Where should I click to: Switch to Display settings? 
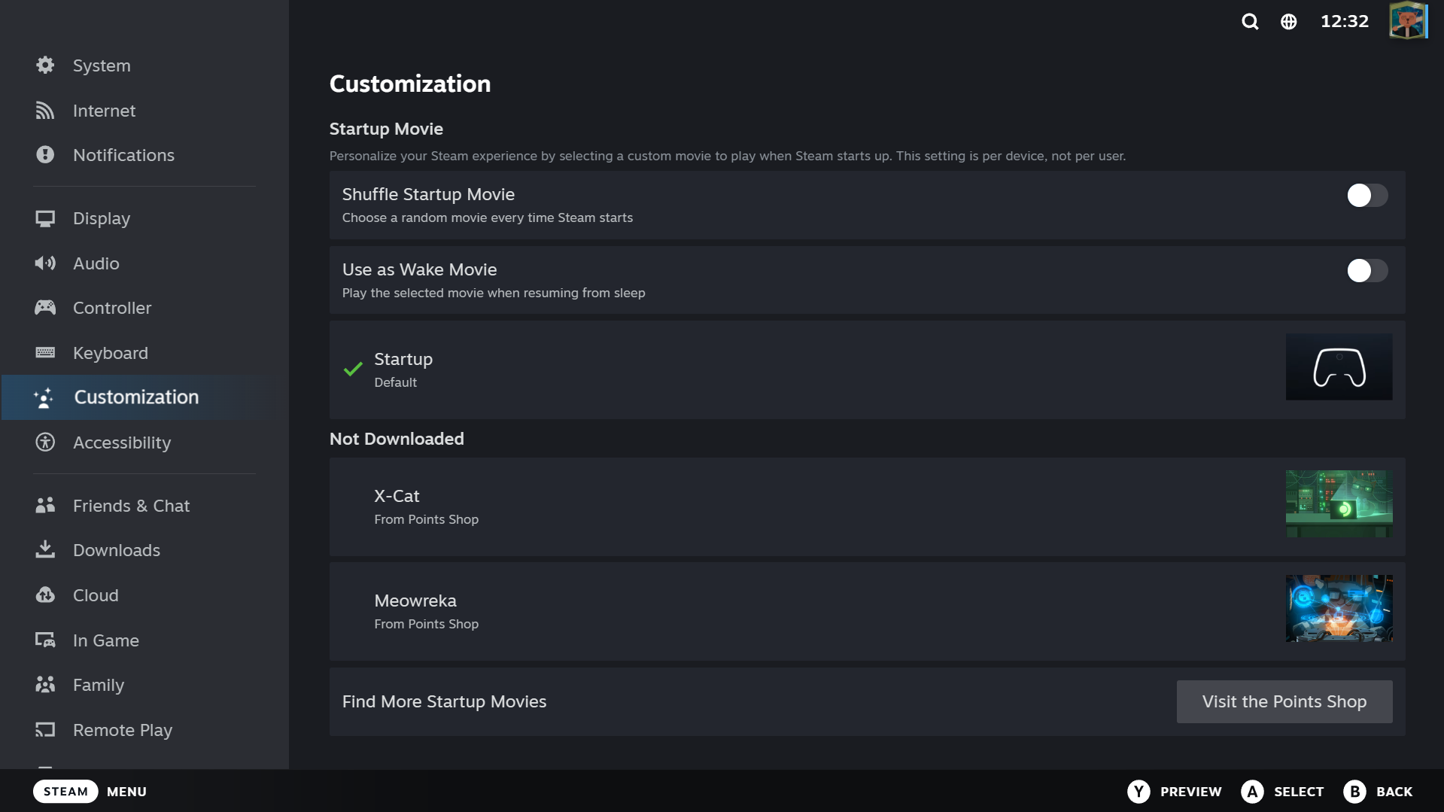coord(102,218)
